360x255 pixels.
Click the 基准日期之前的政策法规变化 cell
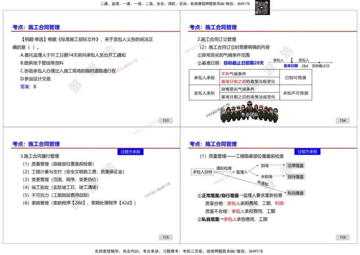(250, 82)
